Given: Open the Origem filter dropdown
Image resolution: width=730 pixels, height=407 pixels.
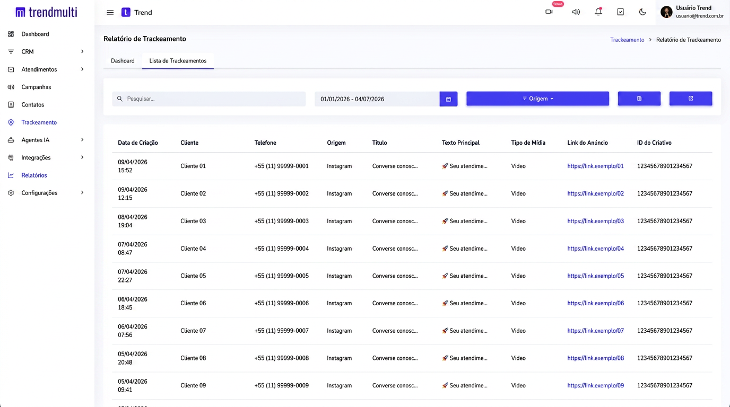Looking at the screenshot, I should point(537,99).
